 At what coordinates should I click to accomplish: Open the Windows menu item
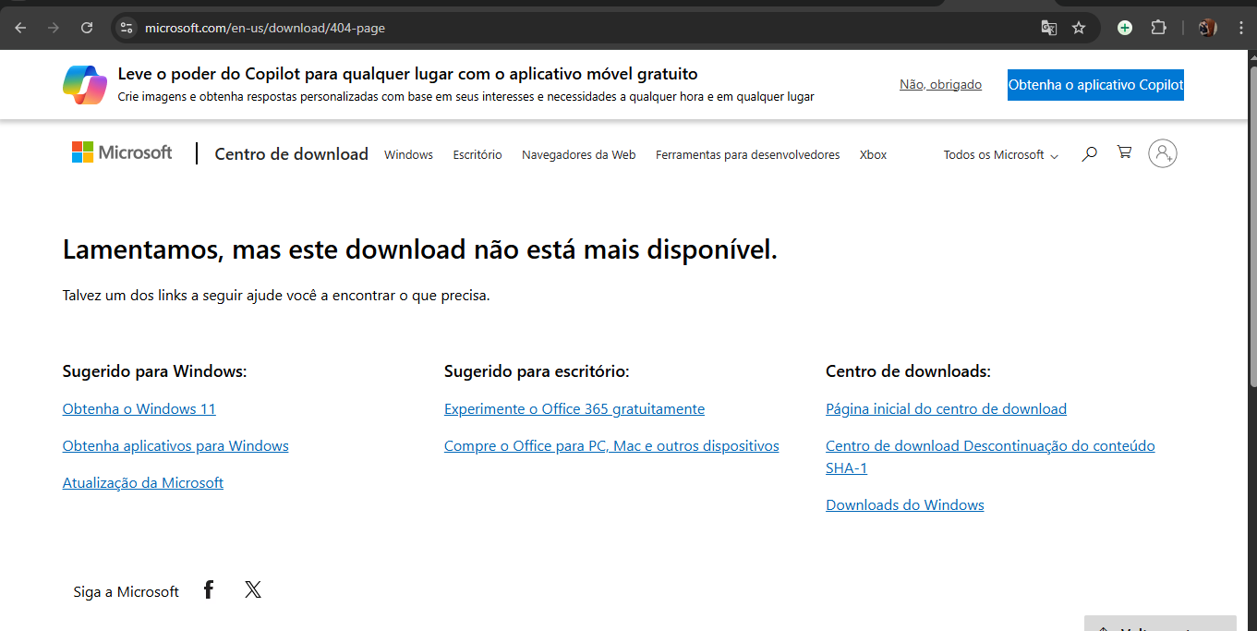tap(408, 155)
